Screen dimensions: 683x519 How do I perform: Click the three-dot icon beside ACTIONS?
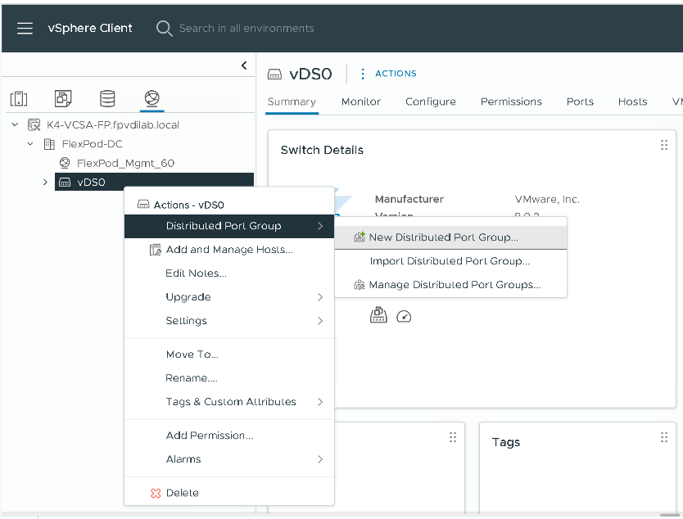coord(363,74)
